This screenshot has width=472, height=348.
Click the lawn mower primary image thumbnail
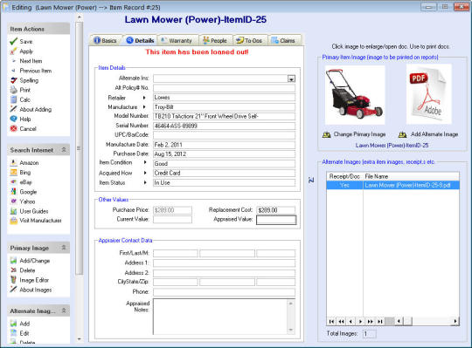pyautogui.click(x=355, y=95)
